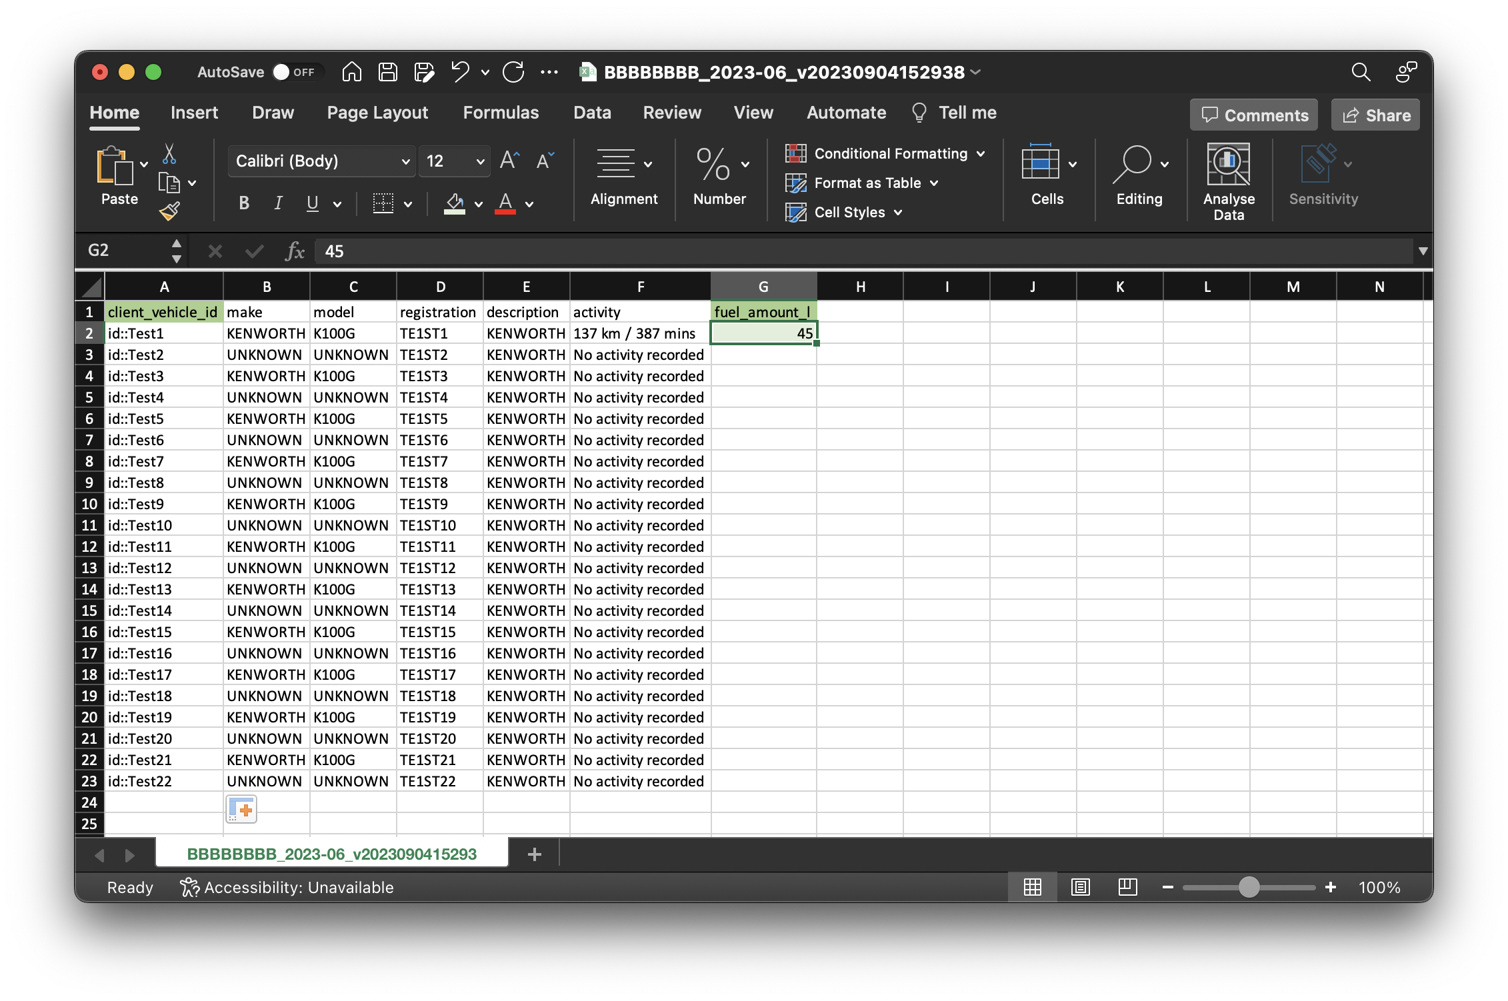
Task: Expand the Conditional Formatting dropdown
Action: pos(981,154)
